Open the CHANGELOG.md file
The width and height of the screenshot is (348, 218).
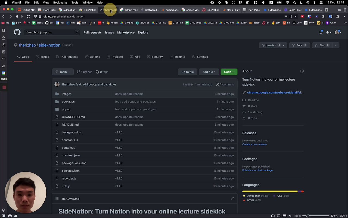(x=73, y=117)
